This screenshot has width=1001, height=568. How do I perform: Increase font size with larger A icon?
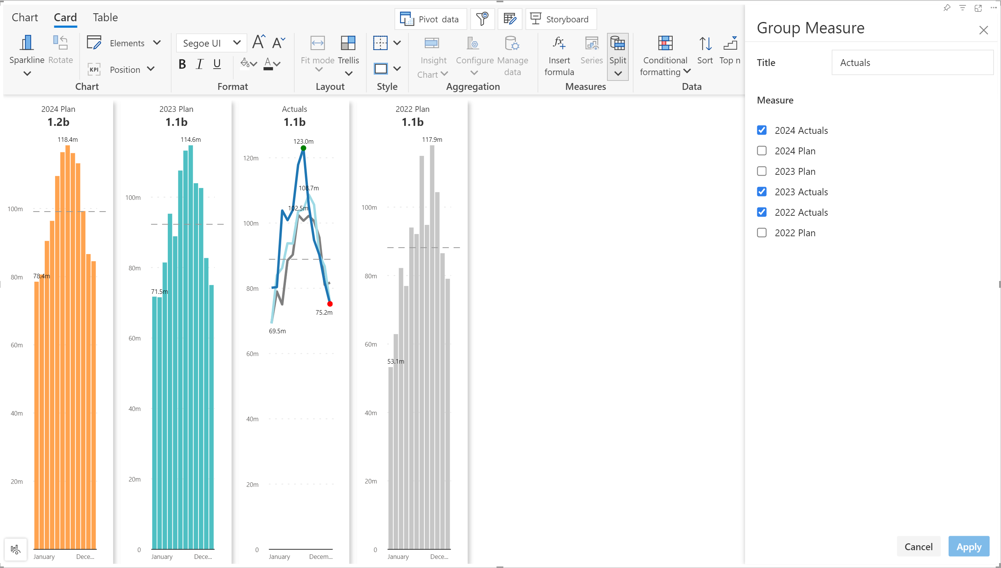[259, 42]
